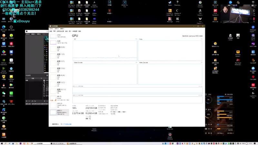Open Shadow of the Tomb Raider icon
This screenshot has width=258, height=145.
[x=177, y=12]
